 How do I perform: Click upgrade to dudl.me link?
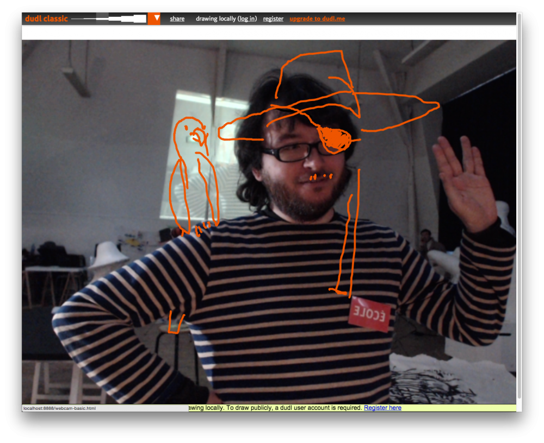[317, 18]
